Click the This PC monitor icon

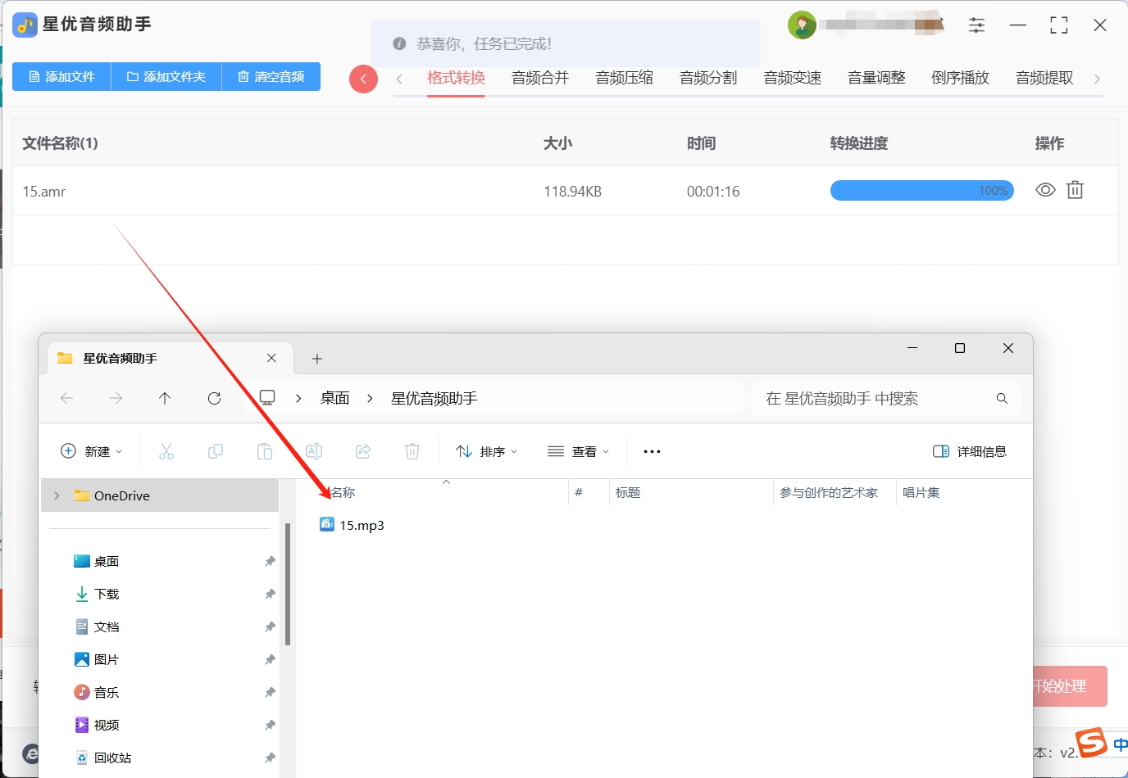[267, 398]
